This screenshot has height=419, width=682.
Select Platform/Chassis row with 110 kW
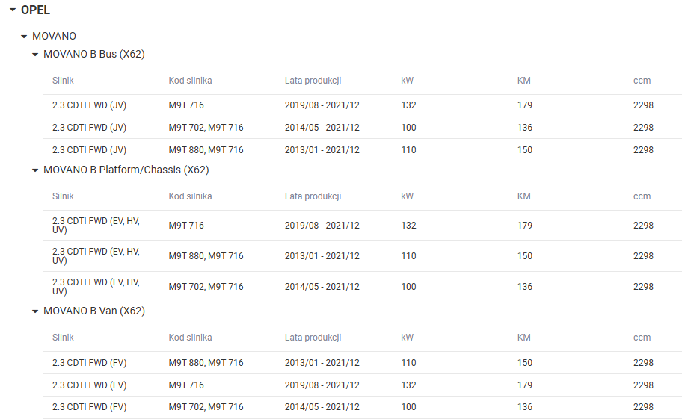point(363,256)
